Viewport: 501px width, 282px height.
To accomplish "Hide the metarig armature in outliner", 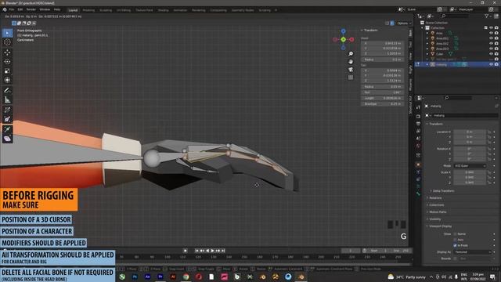I will pyautogui.click(x=491, y=64).
